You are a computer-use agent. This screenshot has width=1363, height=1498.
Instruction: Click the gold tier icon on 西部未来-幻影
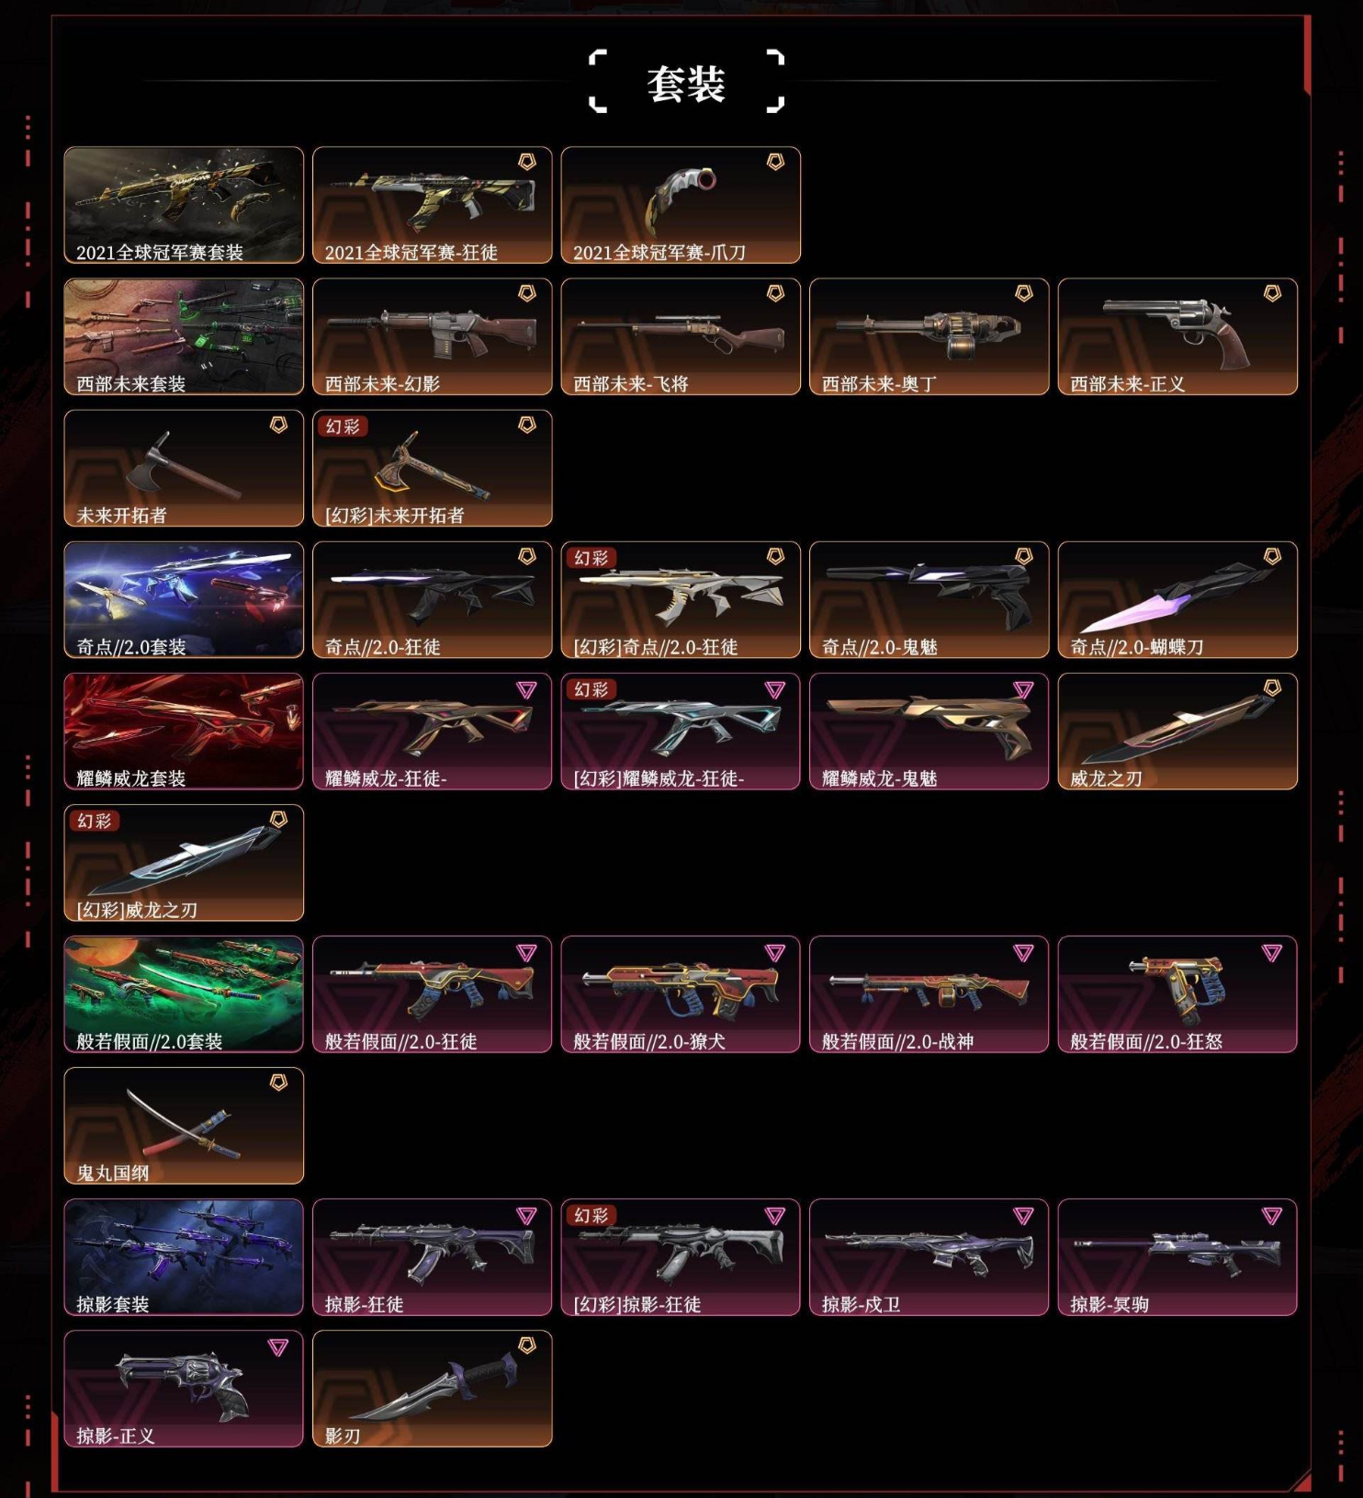527,293
